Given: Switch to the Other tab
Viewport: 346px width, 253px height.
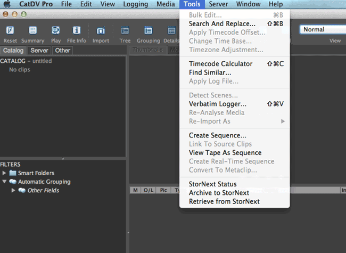Looking at the screenshot, I should (63, 51).
